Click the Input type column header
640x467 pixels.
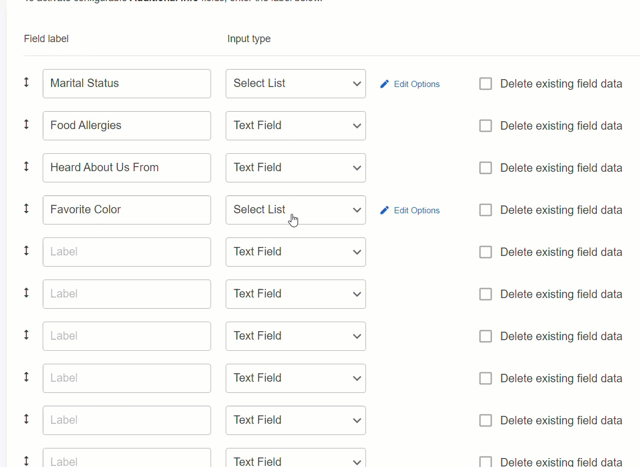pyautogui.click(x=249, y=38)
